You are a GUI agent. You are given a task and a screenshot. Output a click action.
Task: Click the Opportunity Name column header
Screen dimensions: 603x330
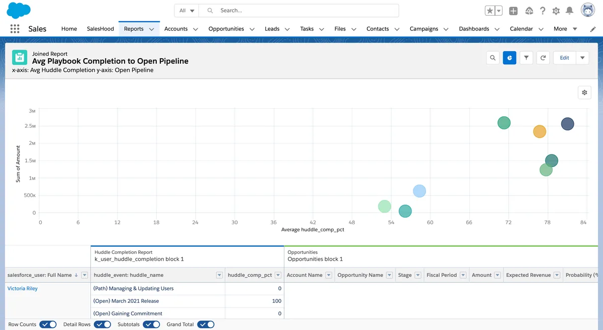pyautogui.click(x=360, y=275)
